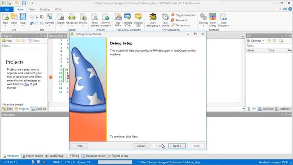
Task: Open dropdown below the editor pane
Action: (x=243, y=109)
